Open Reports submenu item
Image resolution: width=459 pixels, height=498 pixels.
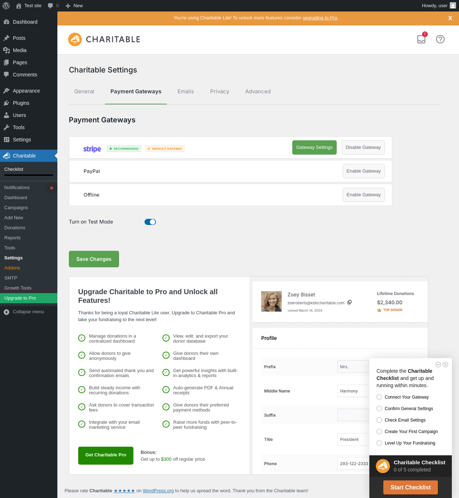[x=29, y=238]
